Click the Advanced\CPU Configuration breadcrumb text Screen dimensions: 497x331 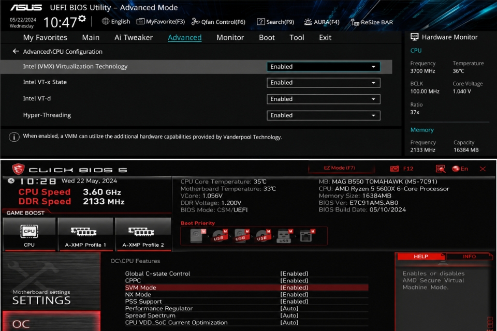(x=63, y=52)
